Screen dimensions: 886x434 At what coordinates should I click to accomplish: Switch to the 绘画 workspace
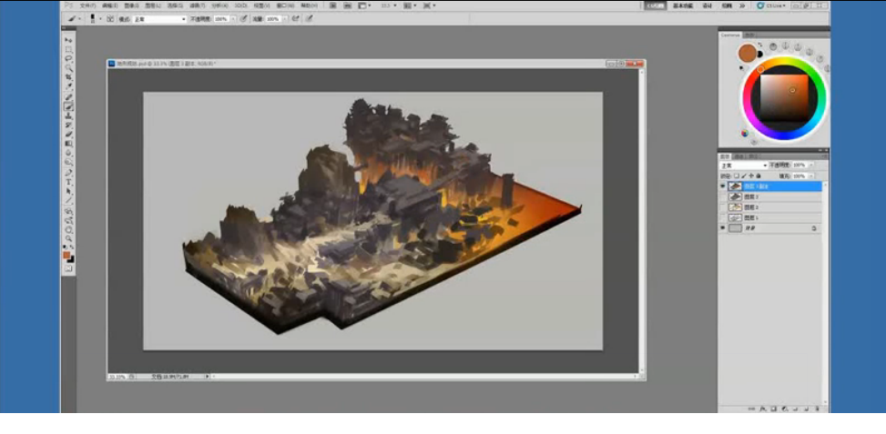pos(726,5)
